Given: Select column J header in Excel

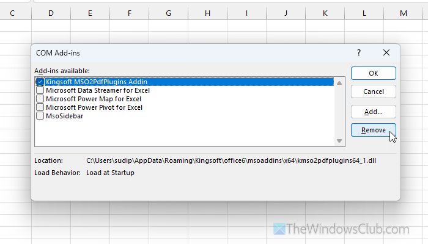Looking at the screenshot, I should (x=286, y=13).
